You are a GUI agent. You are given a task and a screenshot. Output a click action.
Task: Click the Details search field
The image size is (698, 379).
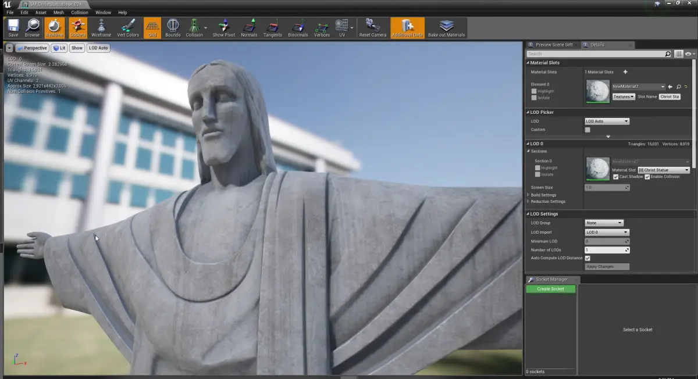tap(594, 53)
